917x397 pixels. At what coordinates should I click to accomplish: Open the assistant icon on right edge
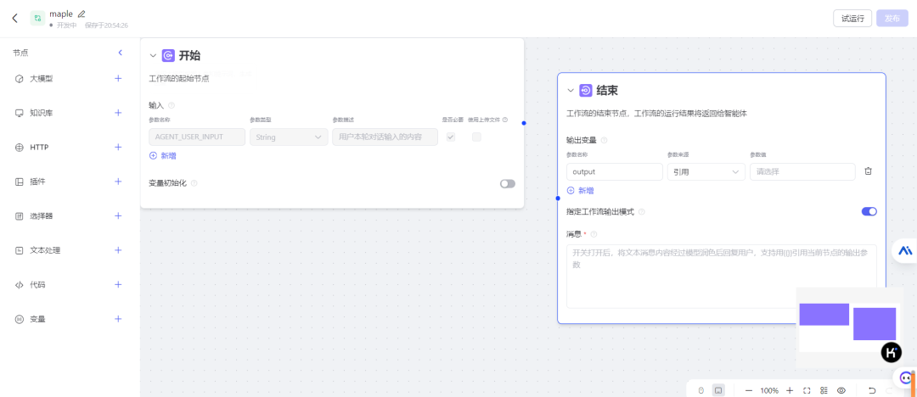click(x=905, y=250)
